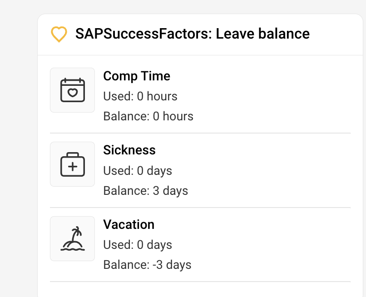Click the gray page background outside the card
The image size is (366, 297).
click(x=18, y=136)
